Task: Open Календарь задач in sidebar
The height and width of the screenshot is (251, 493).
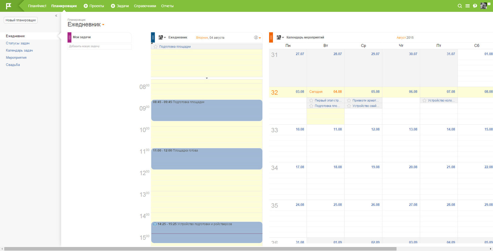Action: click(19, 50)
